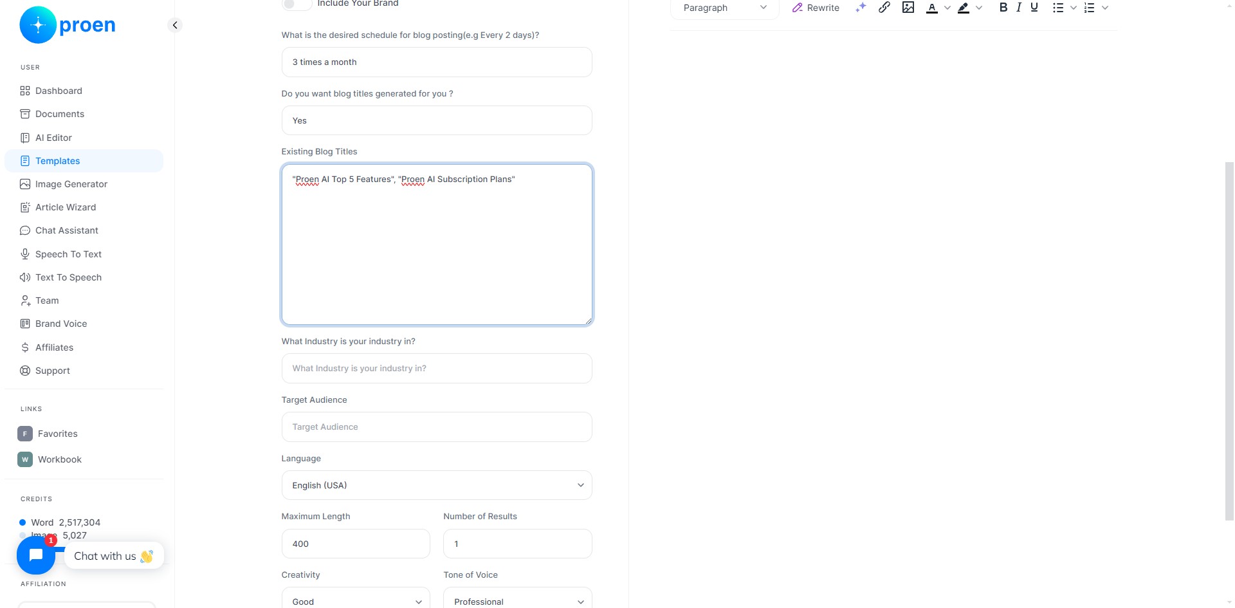Viewport: 1235px width, 608px height.
Task: Expand bulleted list style options
Action: (1074, 8)
